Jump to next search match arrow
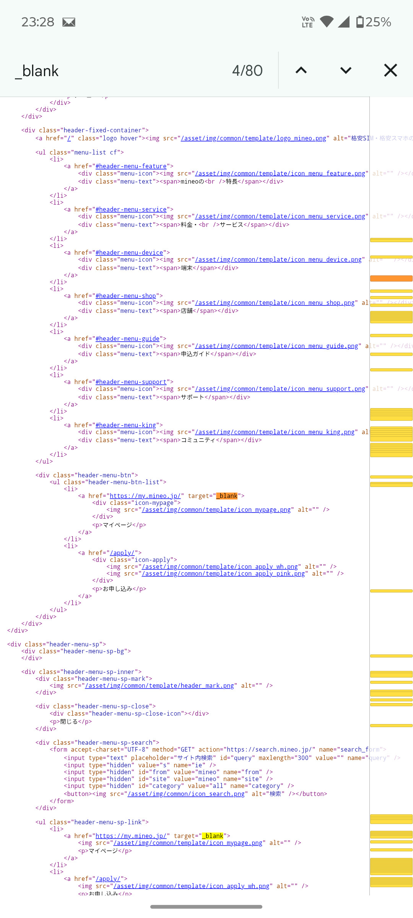Viewport: 413px width, 918px height. 346,70
